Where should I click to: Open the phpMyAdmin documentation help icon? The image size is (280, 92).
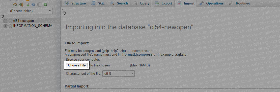coord(33,5)
